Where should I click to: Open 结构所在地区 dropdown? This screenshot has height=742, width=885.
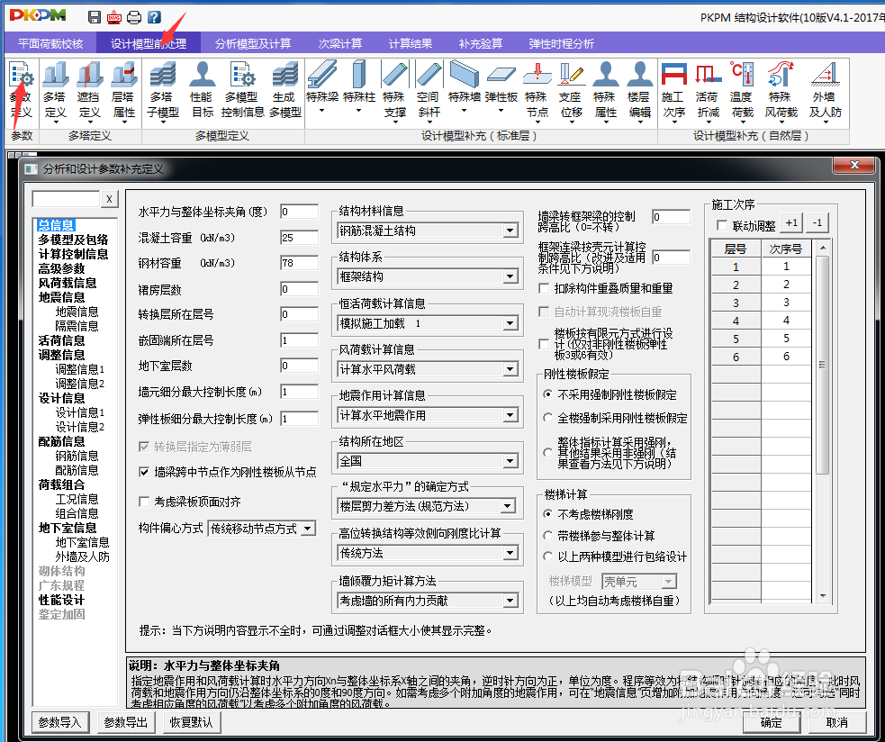pyautogui.click(x=428, y=461)
